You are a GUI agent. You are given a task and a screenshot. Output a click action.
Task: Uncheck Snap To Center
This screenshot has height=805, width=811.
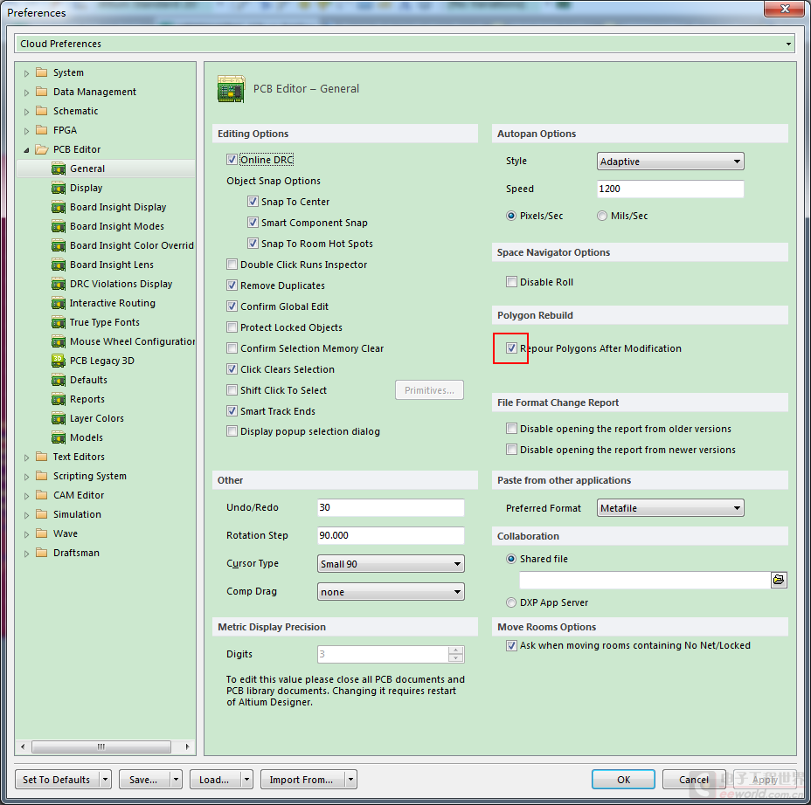coord(253,202)
